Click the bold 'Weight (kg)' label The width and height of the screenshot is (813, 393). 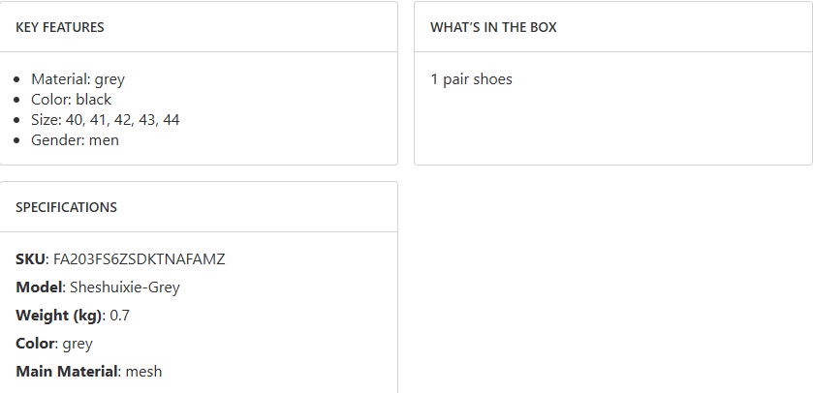coord(58,316)
